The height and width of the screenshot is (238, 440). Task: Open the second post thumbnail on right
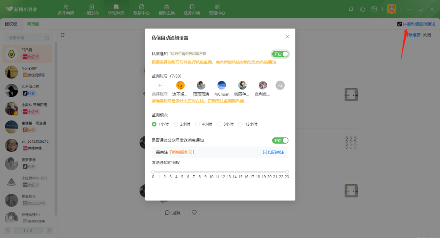coord(351,142)
